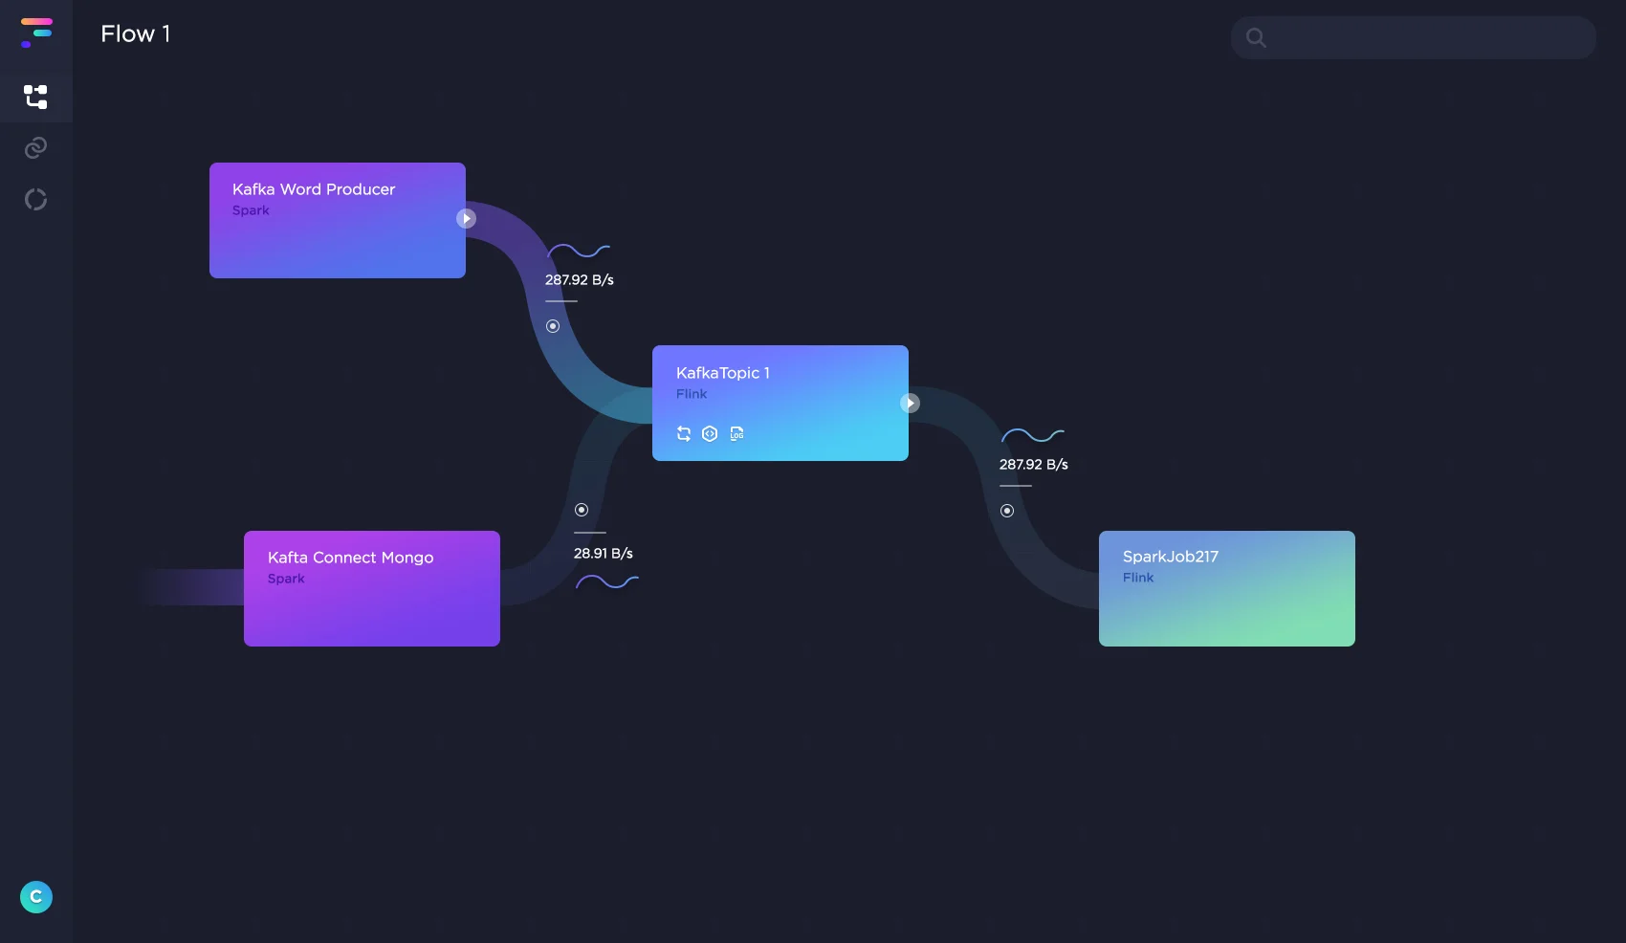This screenshot has width=1626, height=943.
Task: Click the play port on Kafka Word Producer
Action: (466, 219)
